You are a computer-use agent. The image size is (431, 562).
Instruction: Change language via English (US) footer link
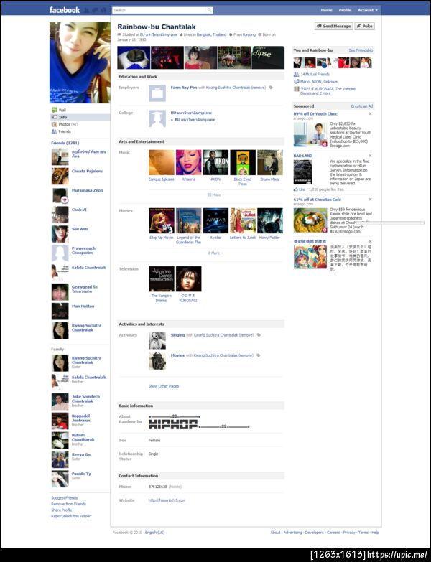point(155,533)
